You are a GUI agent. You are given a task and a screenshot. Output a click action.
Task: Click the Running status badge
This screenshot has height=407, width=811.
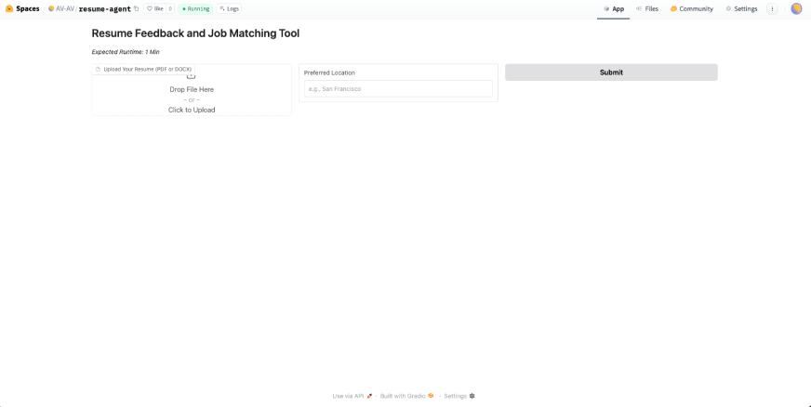pos(195,8)
